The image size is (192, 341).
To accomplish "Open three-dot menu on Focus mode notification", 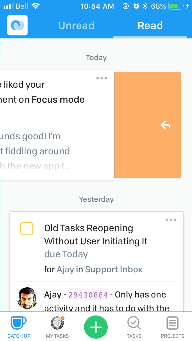I will tap(101, 78).
